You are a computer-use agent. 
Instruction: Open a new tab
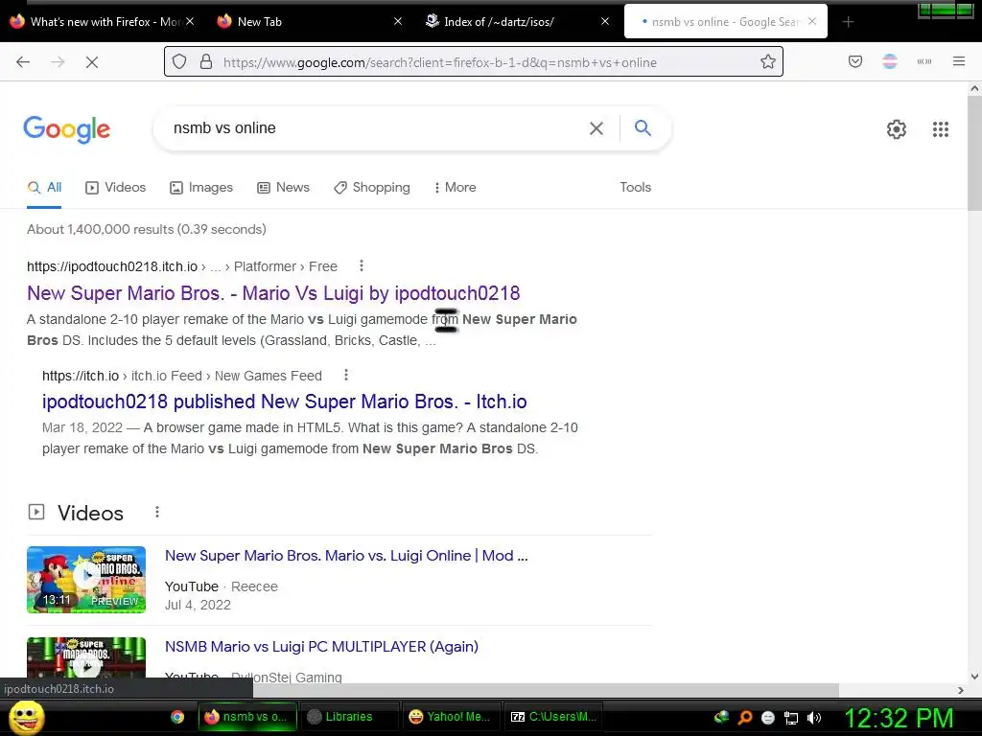coord(848,22)
